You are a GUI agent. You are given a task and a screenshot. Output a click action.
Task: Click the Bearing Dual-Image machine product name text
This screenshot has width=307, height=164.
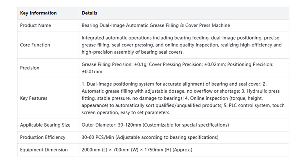tap(156, 25)
